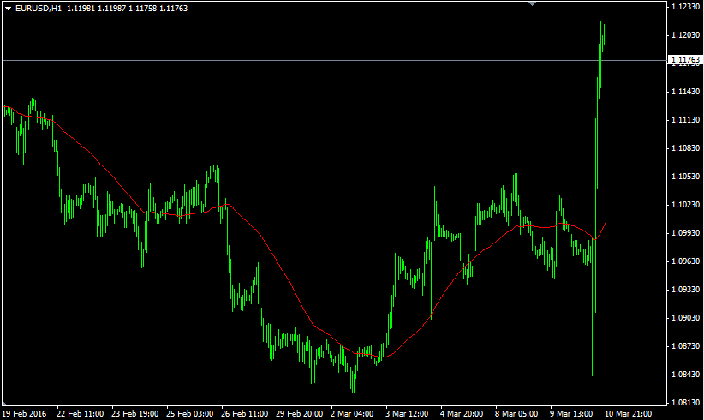704x420 pixels.
Task: Click the 1.11430 price axis label
Action: point(686,91)
